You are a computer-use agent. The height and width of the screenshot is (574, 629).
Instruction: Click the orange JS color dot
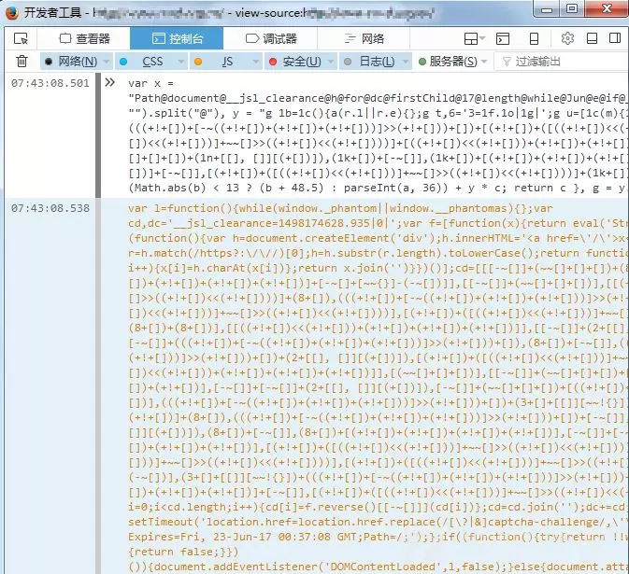coord(198,62)
